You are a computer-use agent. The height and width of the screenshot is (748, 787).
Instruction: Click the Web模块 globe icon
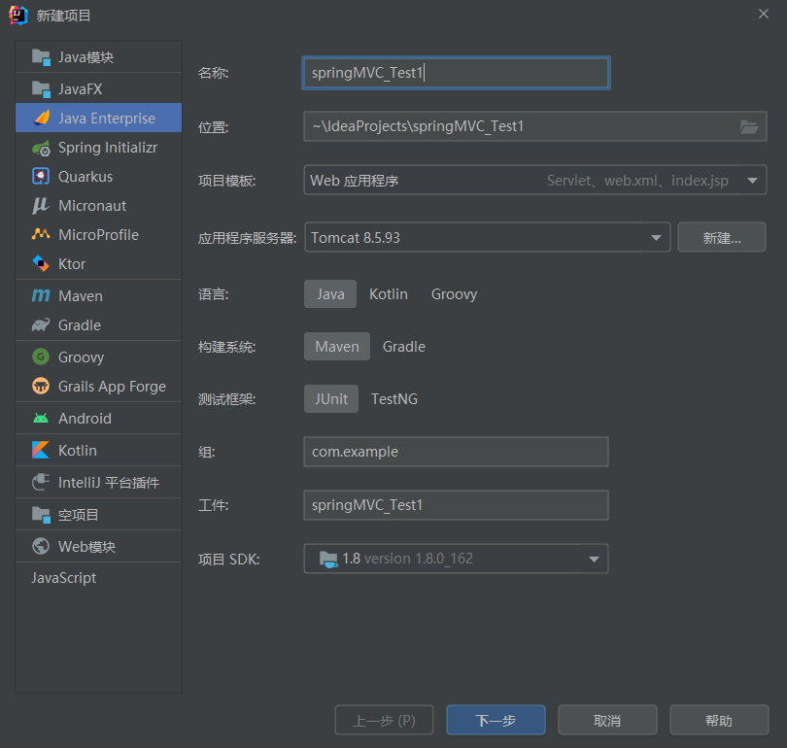(41, 546)
